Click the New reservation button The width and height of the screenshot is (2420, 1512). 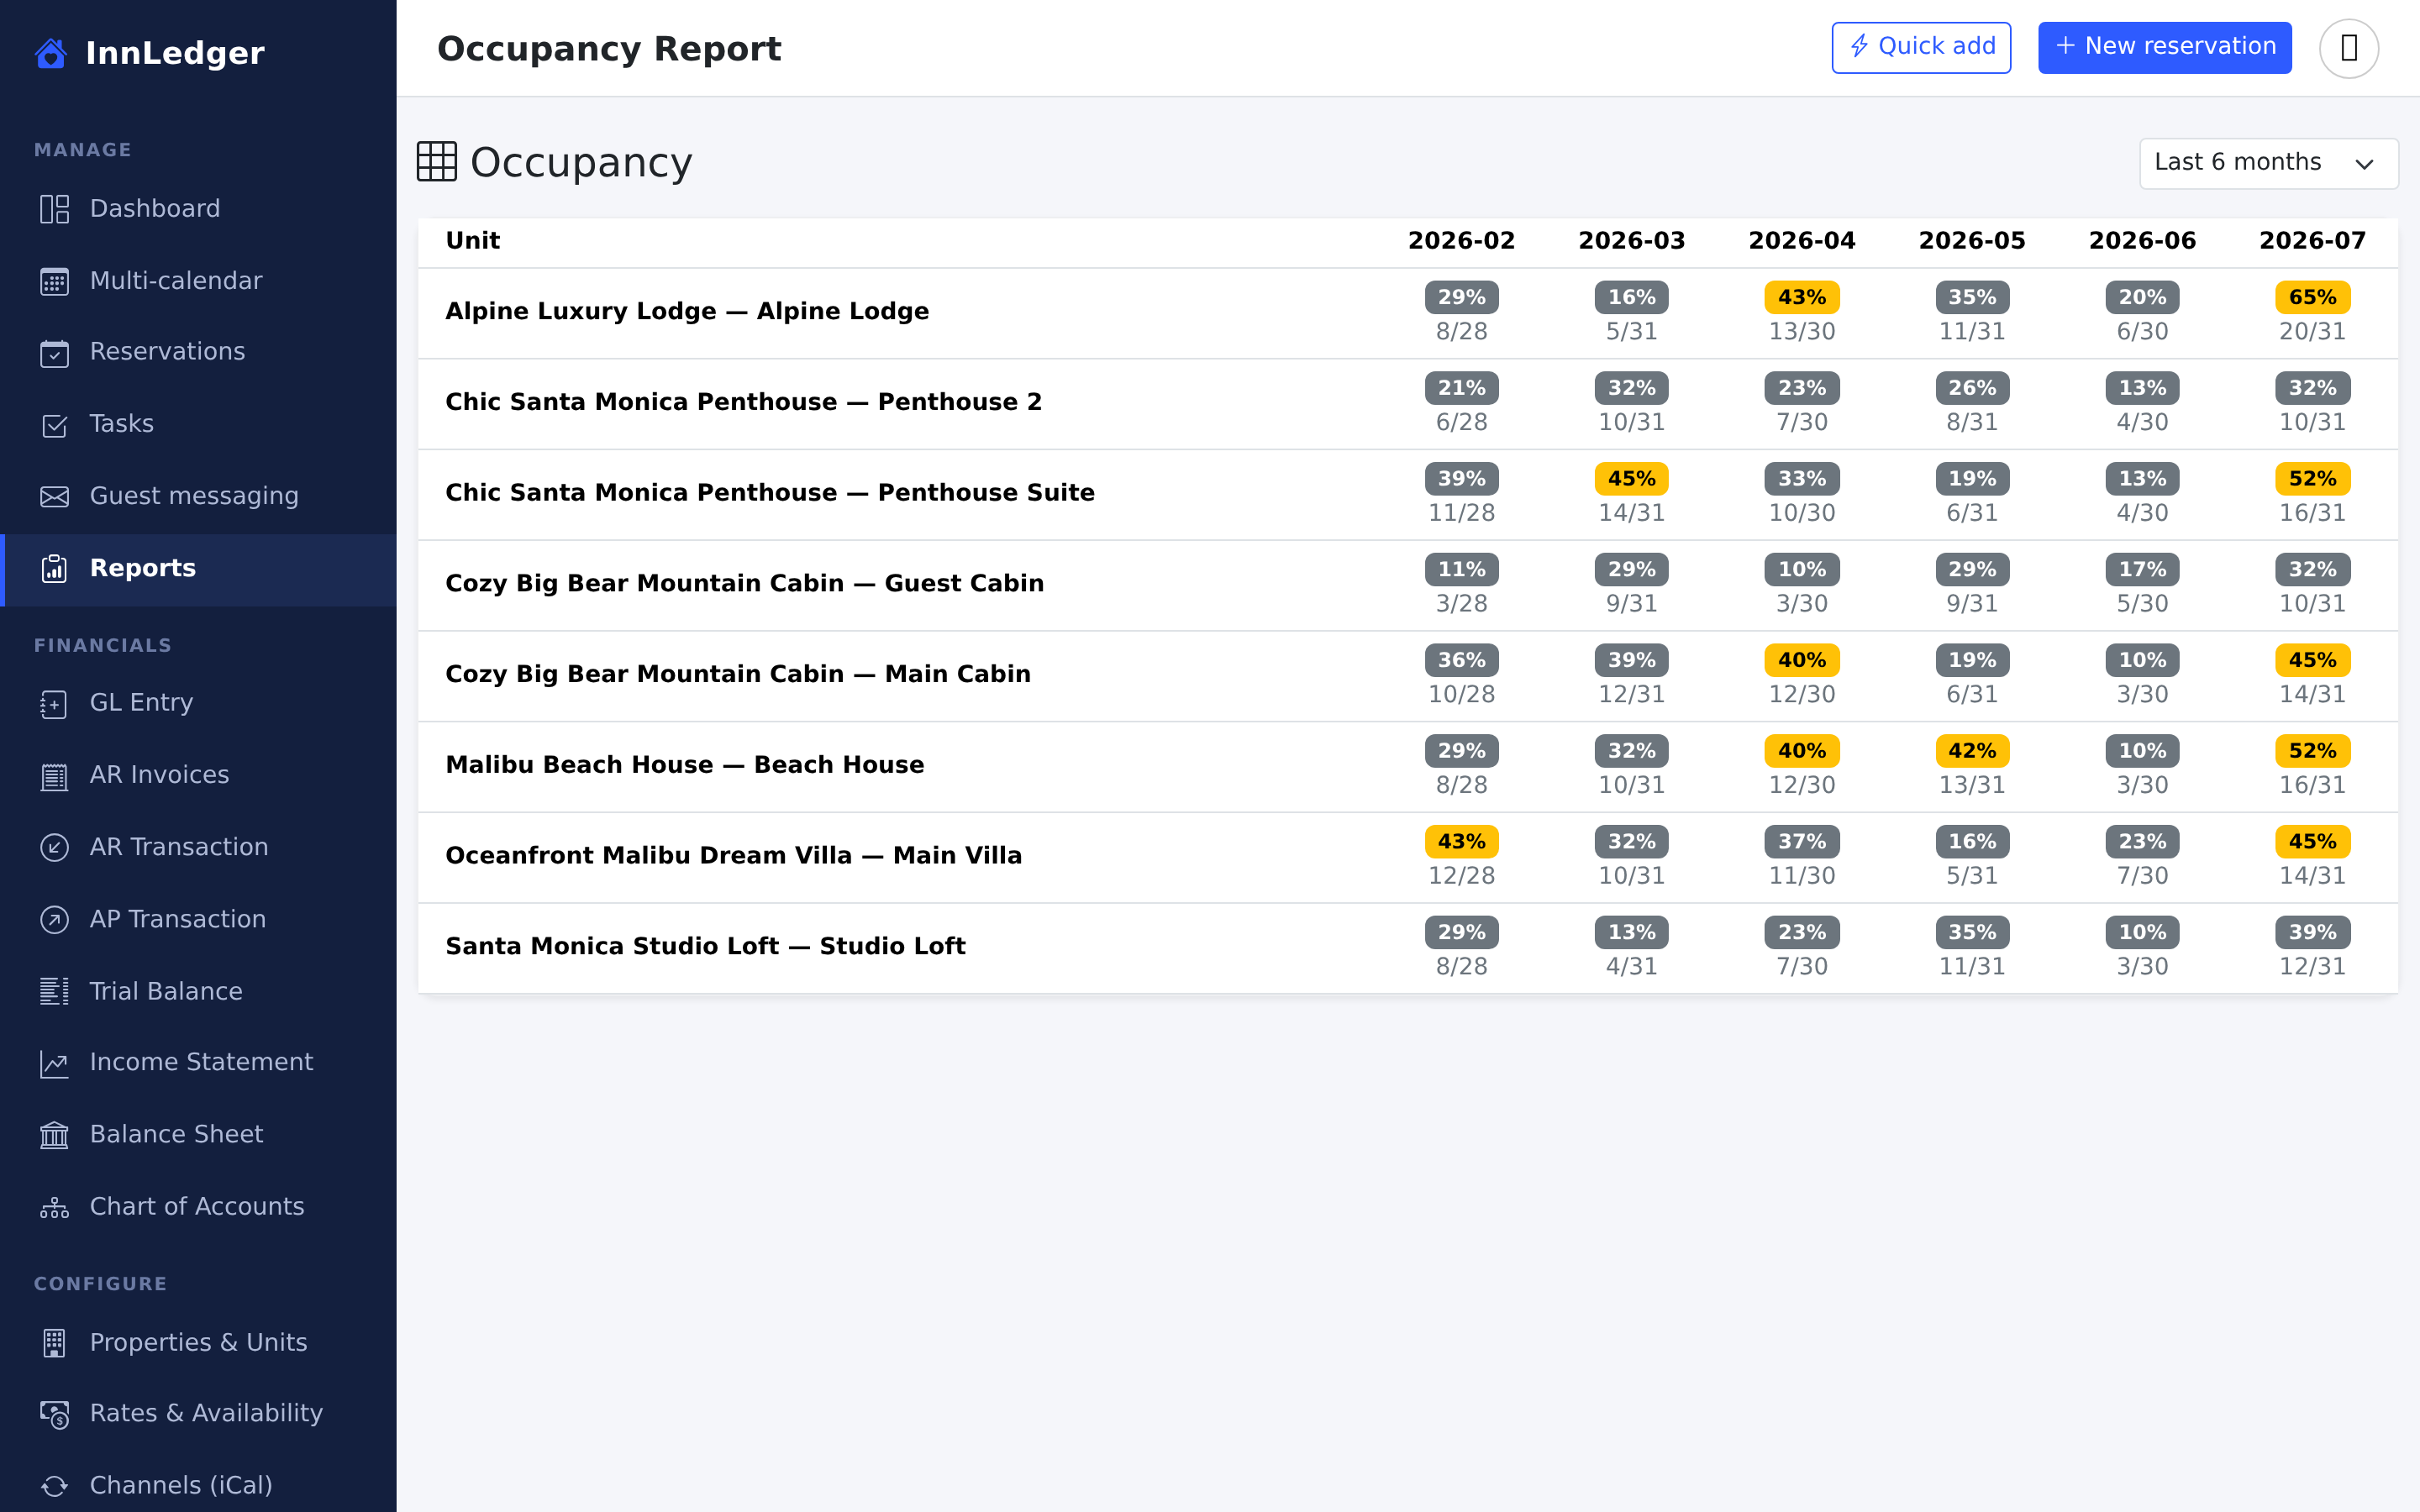[2164, 47]
